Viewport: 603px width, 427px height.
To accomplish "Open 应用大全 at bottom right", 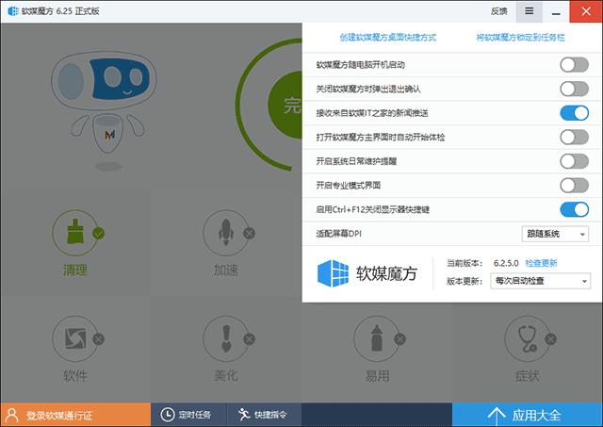I will pos(527,415).
